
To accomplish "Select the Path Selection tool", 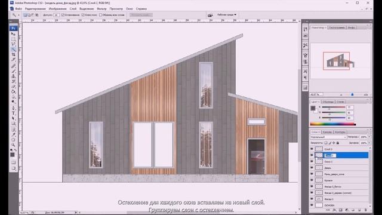I will (13, 118).
